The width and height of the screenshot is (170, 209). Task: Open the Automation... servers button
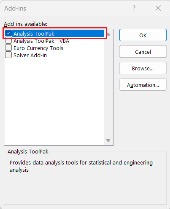coord(143,85)
